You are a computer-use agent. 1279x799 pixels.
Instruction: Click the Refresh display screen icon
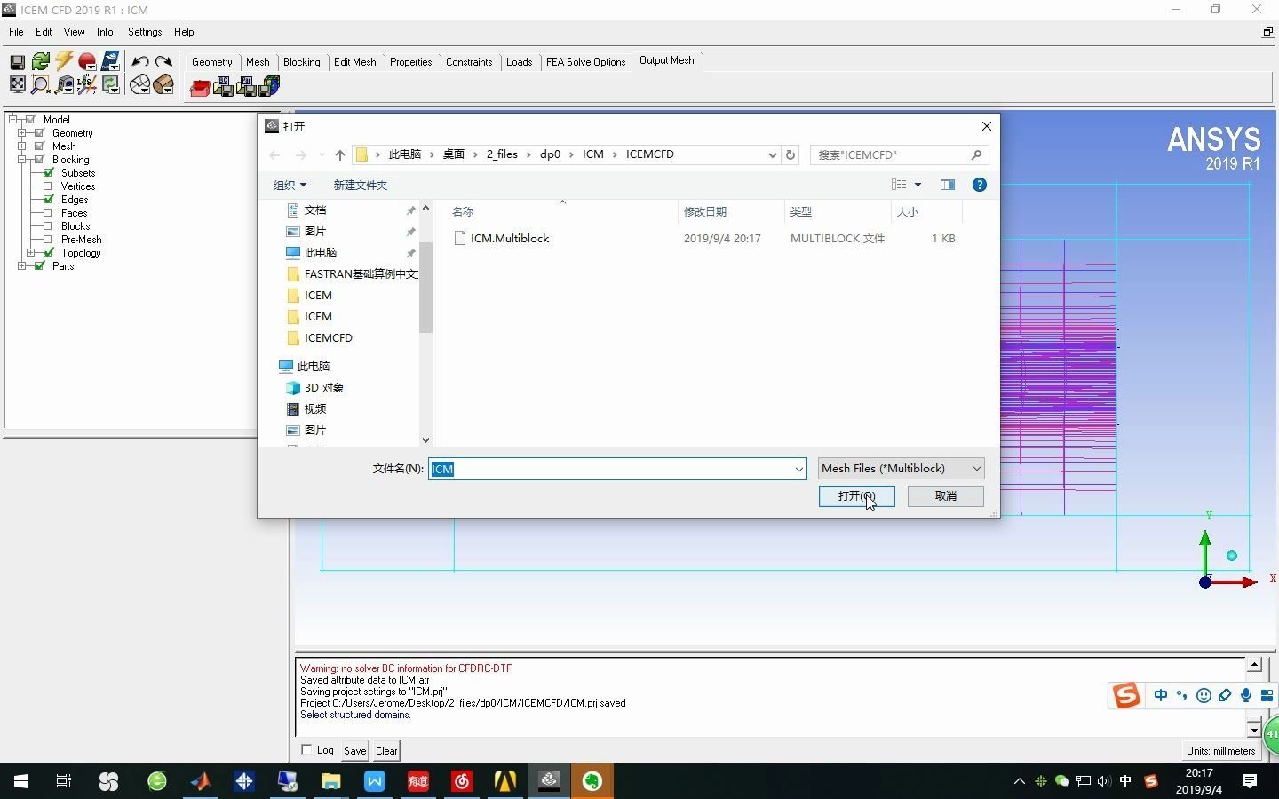[x=110, y=84]
